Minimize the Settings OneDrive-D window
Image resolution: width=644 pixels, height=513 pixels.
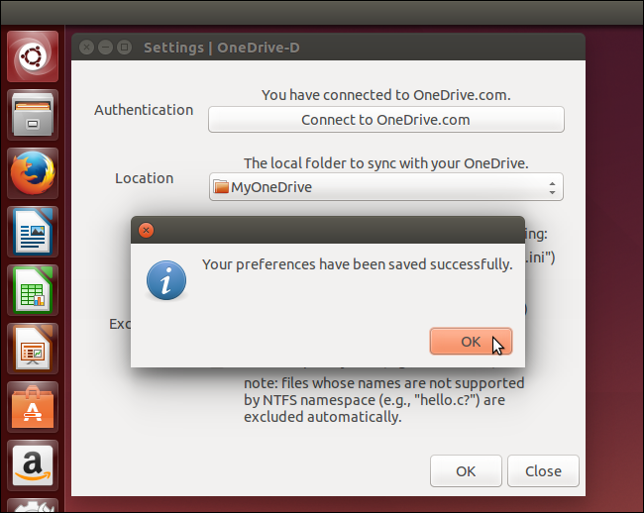(106, 48)
